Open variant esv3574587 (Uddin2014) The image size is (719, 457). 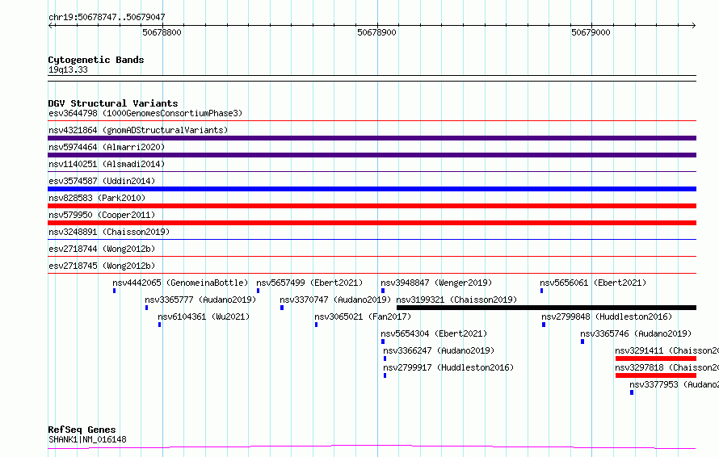point(102,181)
